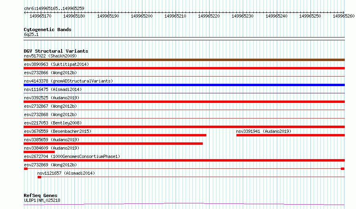This screenshot has width=356, height=209.
Task: Click ruler coordinate 149965190
Action: 108,16
